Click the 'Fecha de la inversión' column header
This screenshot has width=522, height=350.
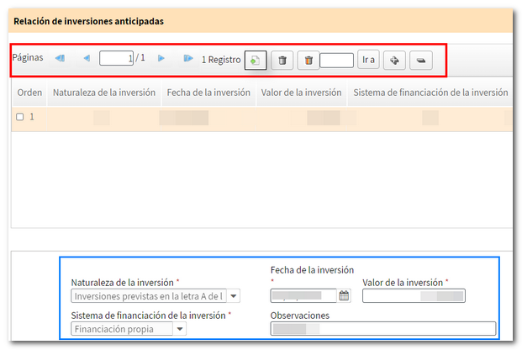click(x=208, y=93)
